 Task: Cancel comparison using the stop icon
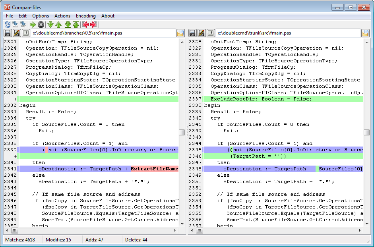coord(41,25)
